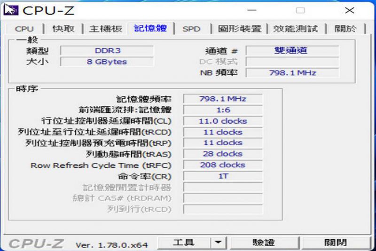
Task: Open the 關於 tab
Action: point(345,29)
